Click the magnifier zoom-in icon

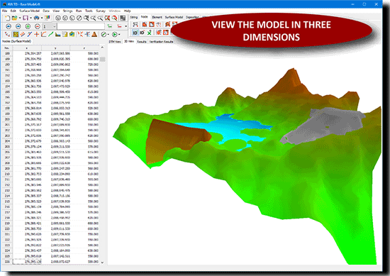[x=93, y=18]
